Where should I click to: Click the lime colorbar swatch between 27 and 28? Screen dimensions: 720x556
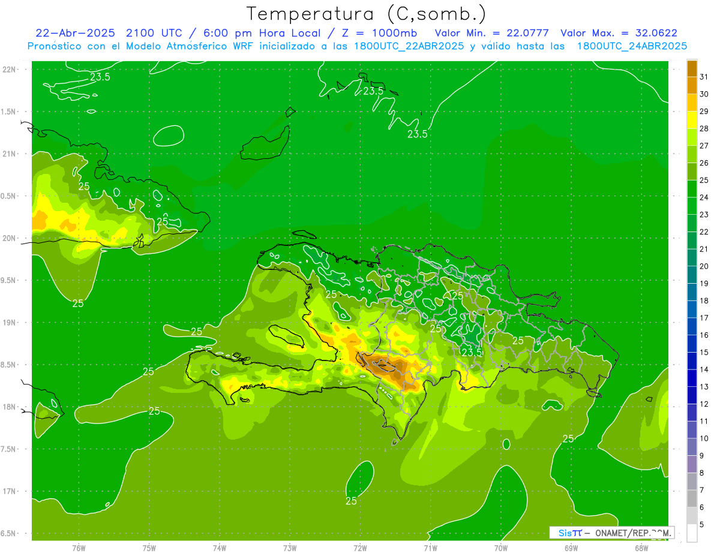tap(692, 137)
